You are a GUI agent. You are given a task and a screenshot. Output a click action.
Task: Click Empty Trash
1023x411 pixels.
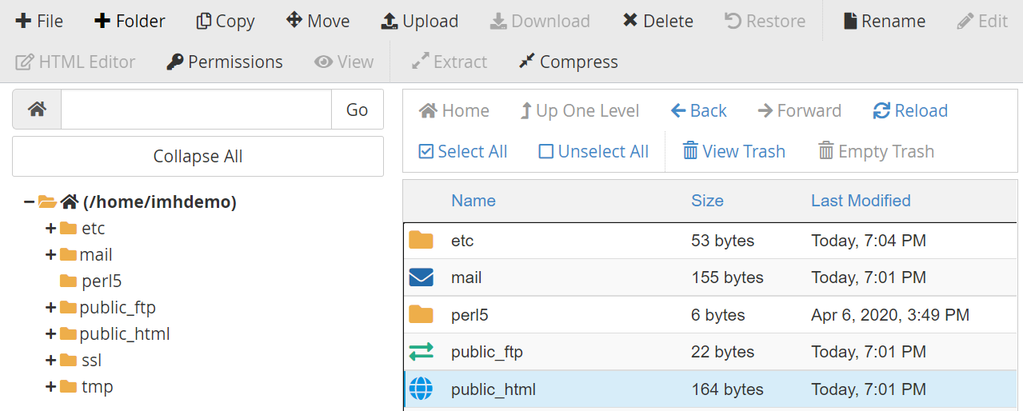coord(876,151)
